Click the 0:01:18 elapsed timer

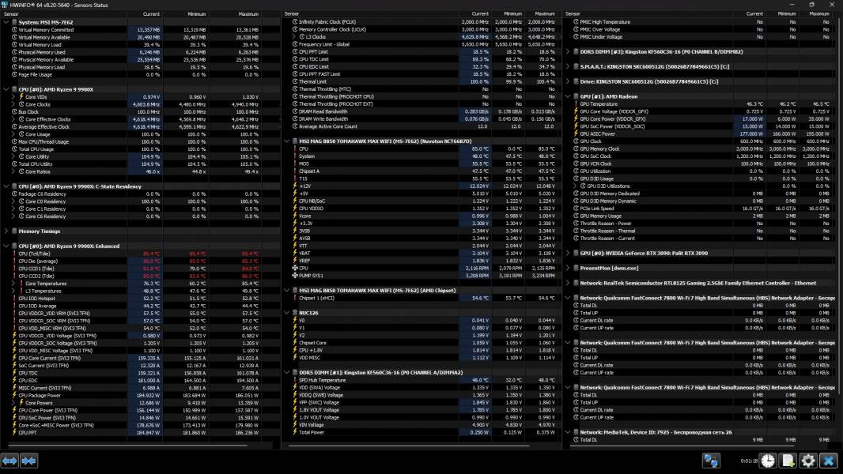(x=749, y=461)
